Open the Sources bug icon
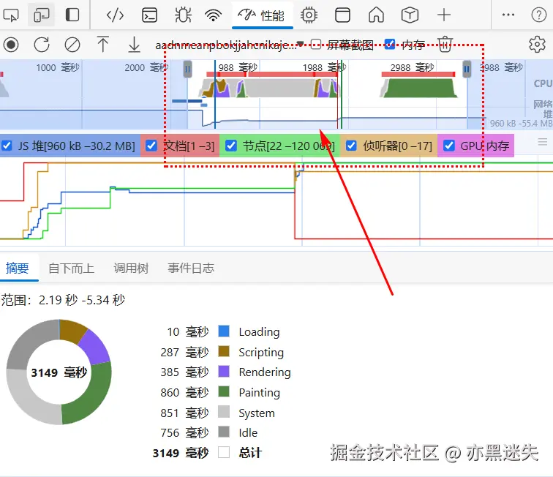 183,15
